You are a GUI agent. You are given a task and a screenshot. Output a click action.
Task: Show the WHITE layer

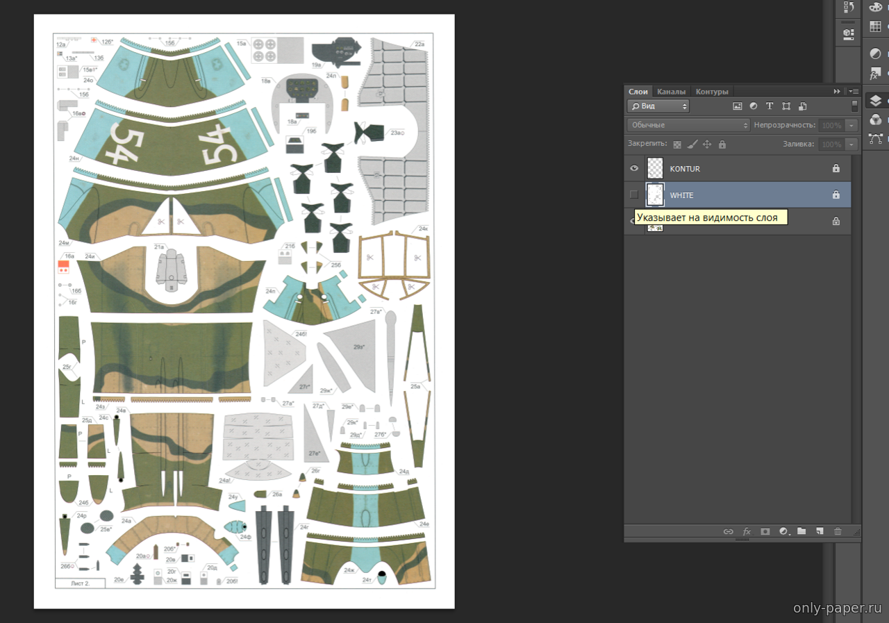[x=633, y=194]
